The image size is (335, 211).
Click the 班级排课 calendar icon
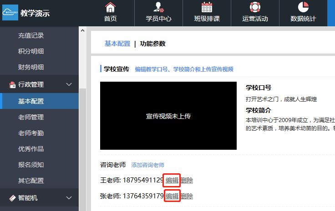[207, 8]
